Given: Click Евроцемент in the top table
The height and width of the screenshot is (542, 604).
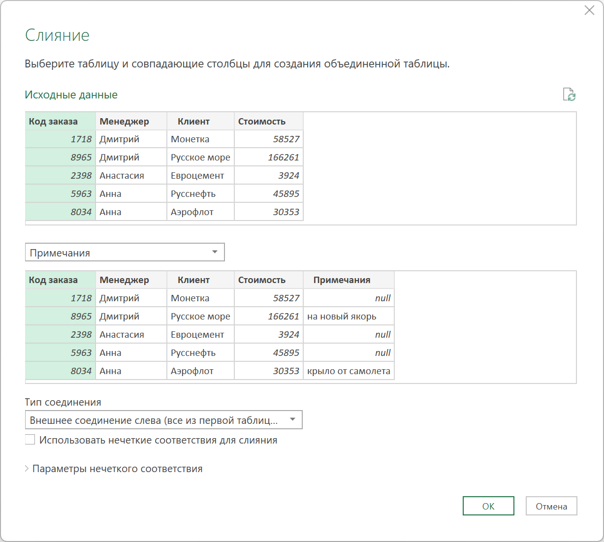Looking at the screenshot, I should (200, 176).
